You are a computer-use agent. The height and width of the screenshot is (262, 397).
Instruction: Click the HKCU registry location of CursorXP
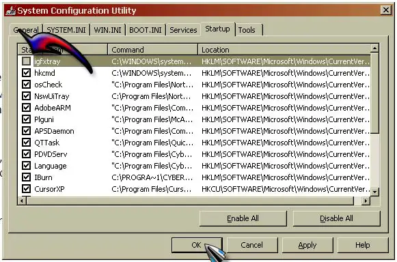[x=286, y=189]
